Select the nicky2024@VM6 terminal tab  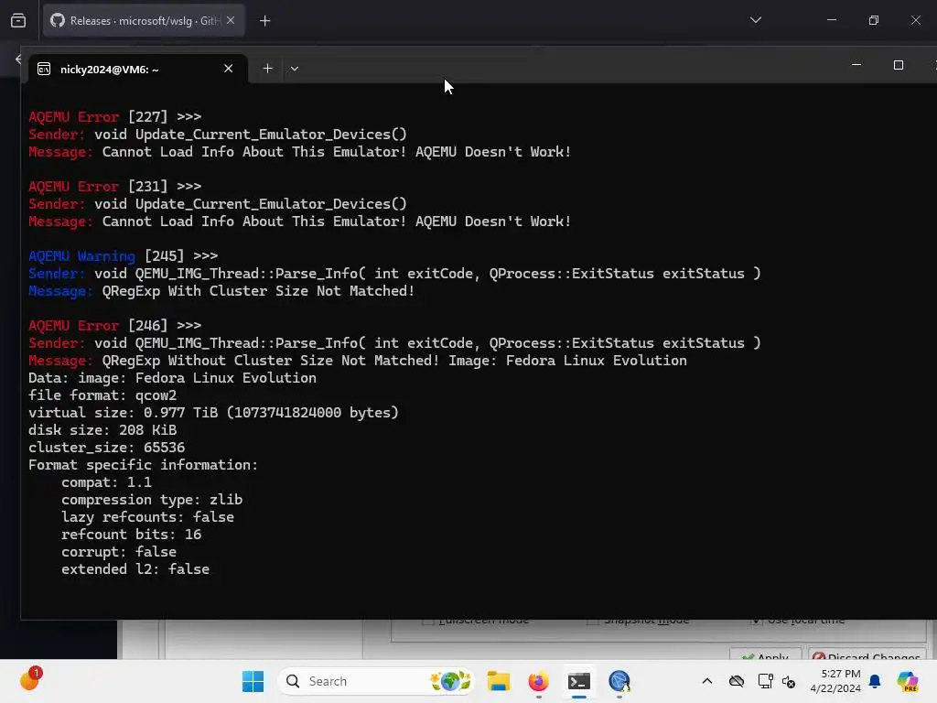pyautogui.click(x=137, y=70)
